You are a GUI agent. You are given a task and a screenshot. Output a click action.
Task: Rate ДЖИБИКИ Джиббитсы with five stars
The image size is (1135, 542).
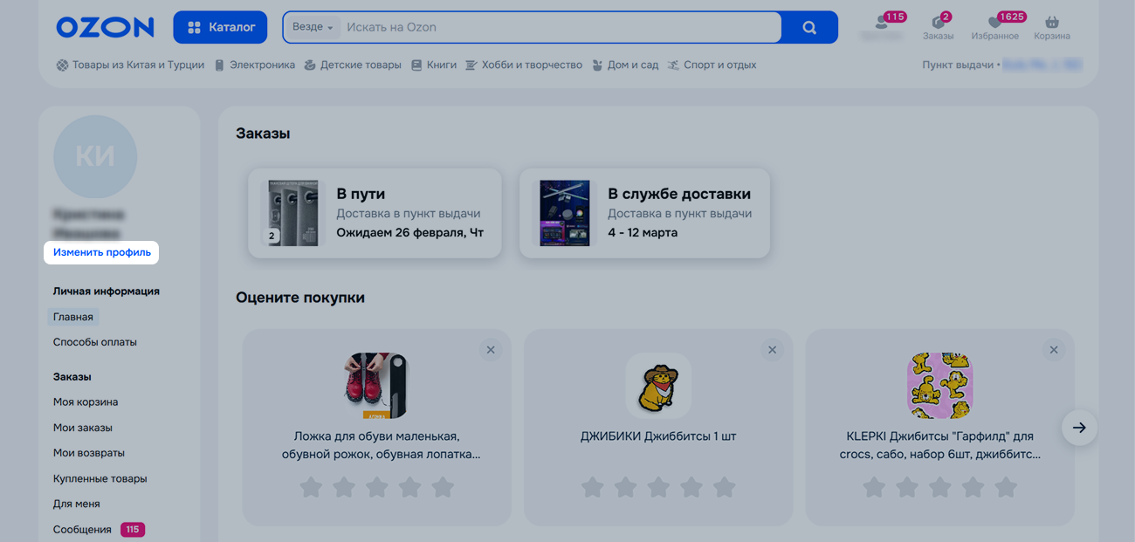tap(724, 487)
